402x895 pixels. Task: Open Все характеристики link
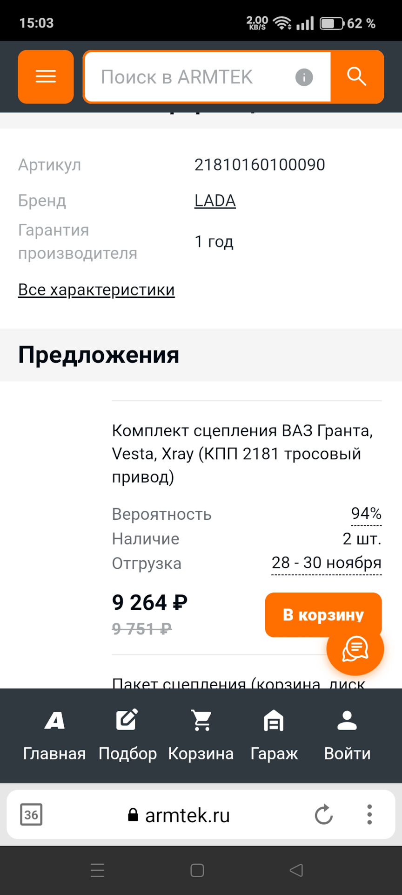pyautogui.click(x=96, y=289)
